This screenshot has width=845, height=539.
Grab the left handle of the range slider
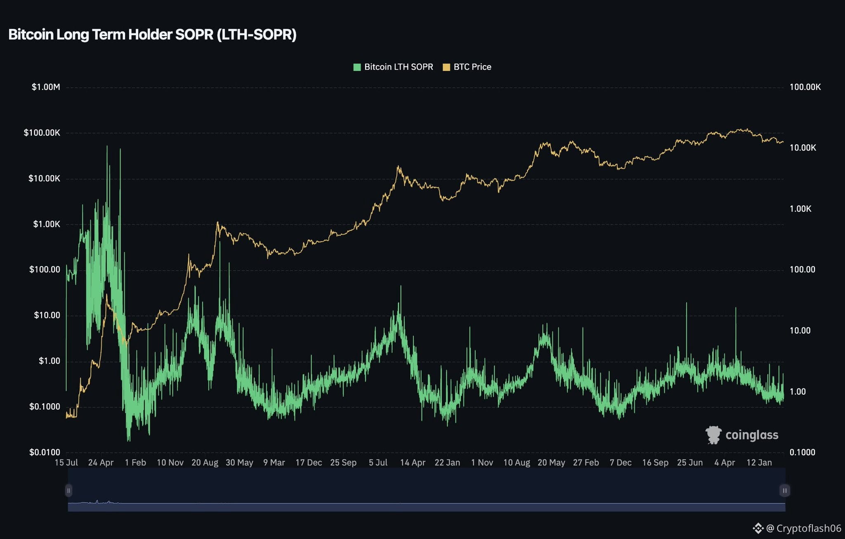tap(68, 490)
